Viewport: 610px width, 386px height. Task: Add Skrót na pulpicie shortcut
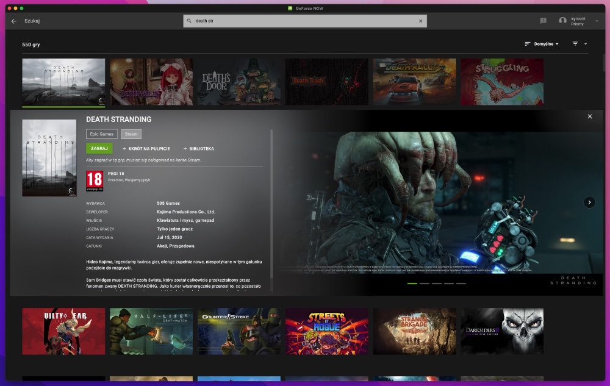(x=146, y=149)
